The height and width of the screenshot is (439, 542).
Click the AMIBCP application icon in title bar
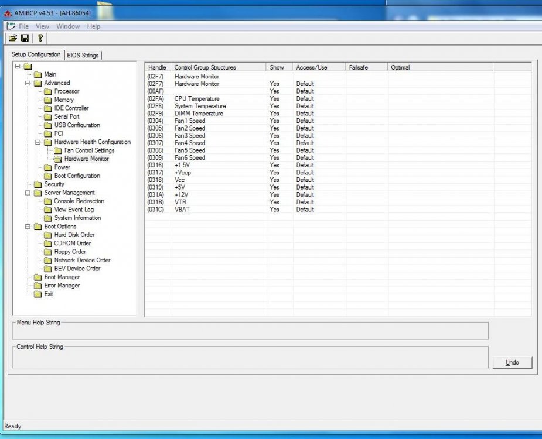(x=8, y=13)
